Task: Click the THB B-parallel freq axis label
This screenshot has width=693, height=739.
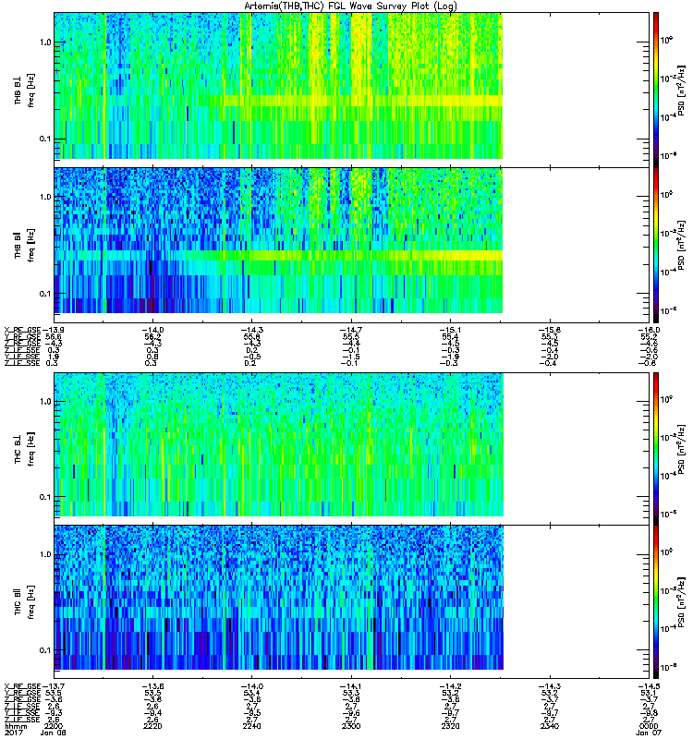Action: tap(24, 245)
